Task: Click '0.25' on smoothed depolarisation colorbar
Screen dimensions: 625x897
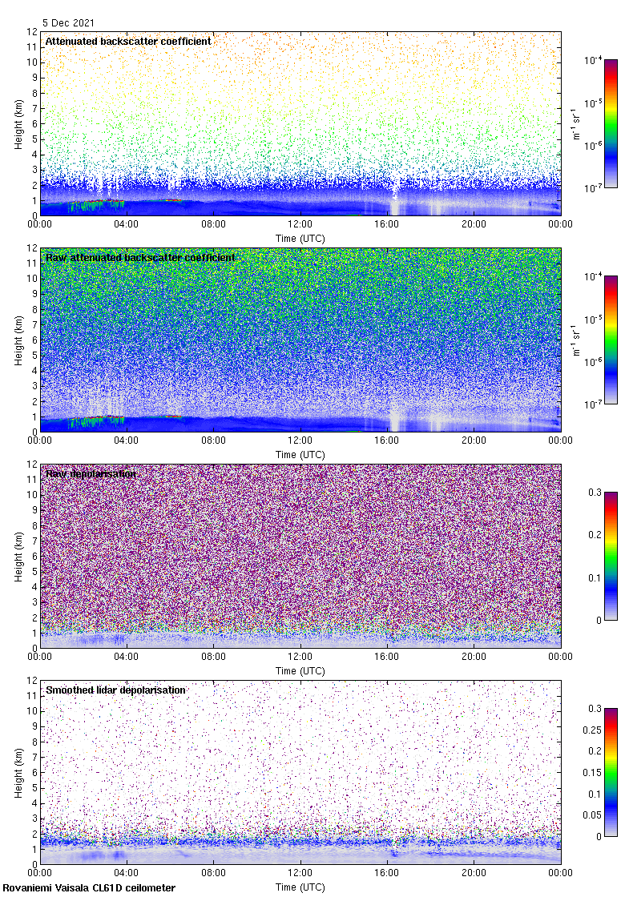Action: [592, 730]
